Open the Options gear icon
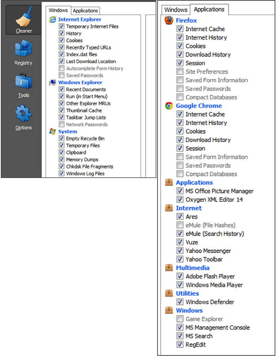 click(24, 113)
